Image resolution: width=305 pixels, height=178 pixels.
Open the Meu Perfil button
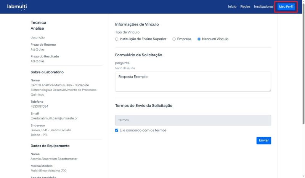coord(286,7)
